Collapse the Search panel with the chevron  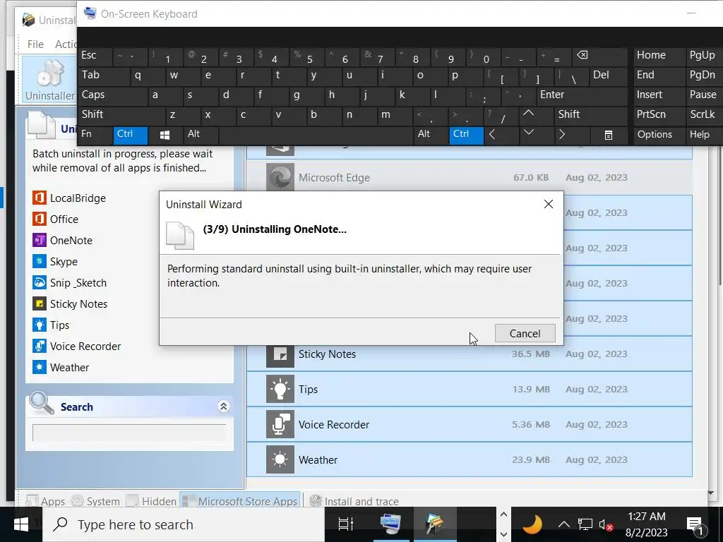[224, 406]
